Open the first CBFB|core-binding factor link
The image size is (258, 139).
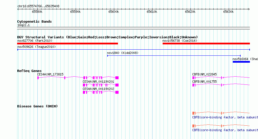point(225,118)
